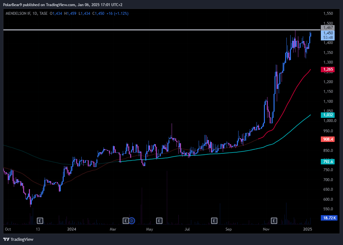Image resolution: width=343 pixels, height=245 pixels.
Task: Select the orange-red 908.4 indicator label
Action: [x=328, y=139]
